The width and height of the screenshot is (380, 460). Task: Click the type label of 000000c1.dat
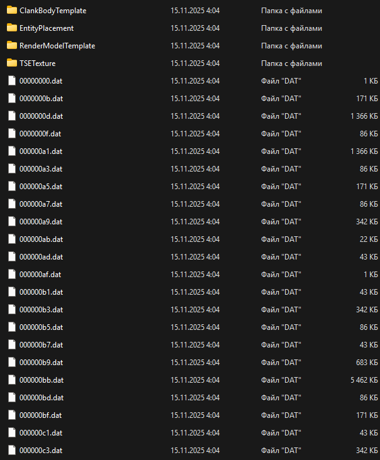(281, 433)
